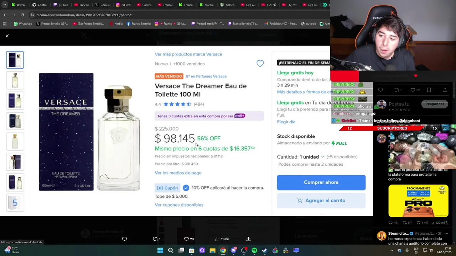Go back with the browser back arrow
The image size is (456, 256).
pos(5,15)
